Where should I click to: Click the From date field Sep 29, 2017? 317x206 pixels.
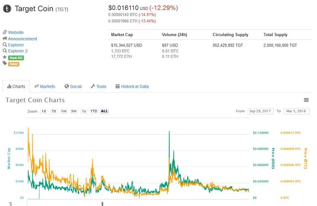pos(261,111)
